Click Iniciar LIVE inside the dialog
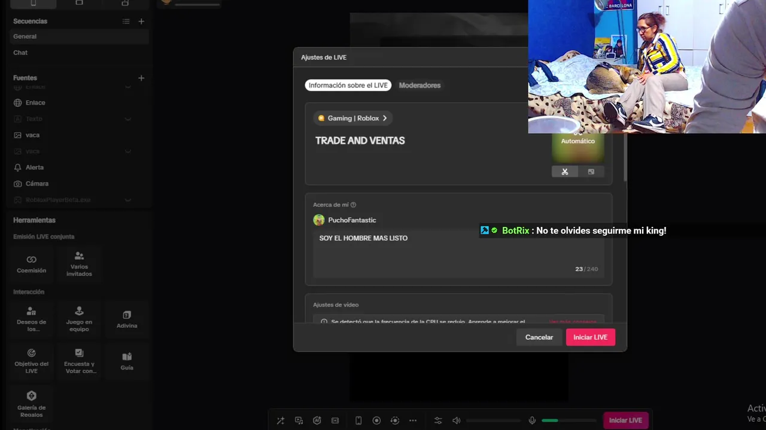766x430 pixels. pos(591,337)
